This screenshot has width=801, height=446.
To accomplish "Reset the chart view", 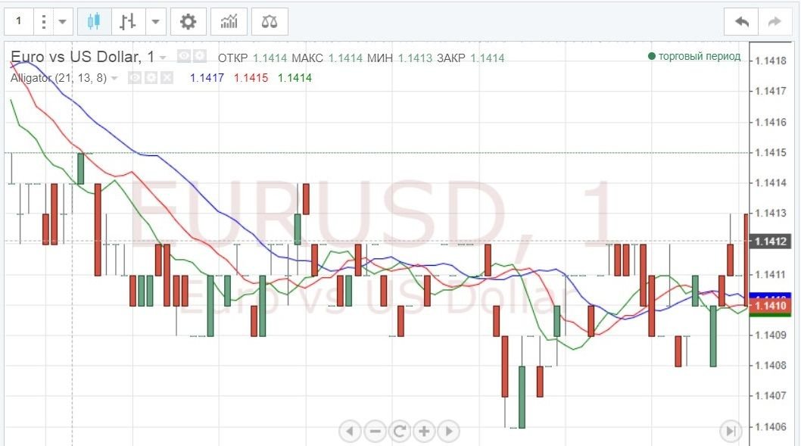I will [400, 432].
